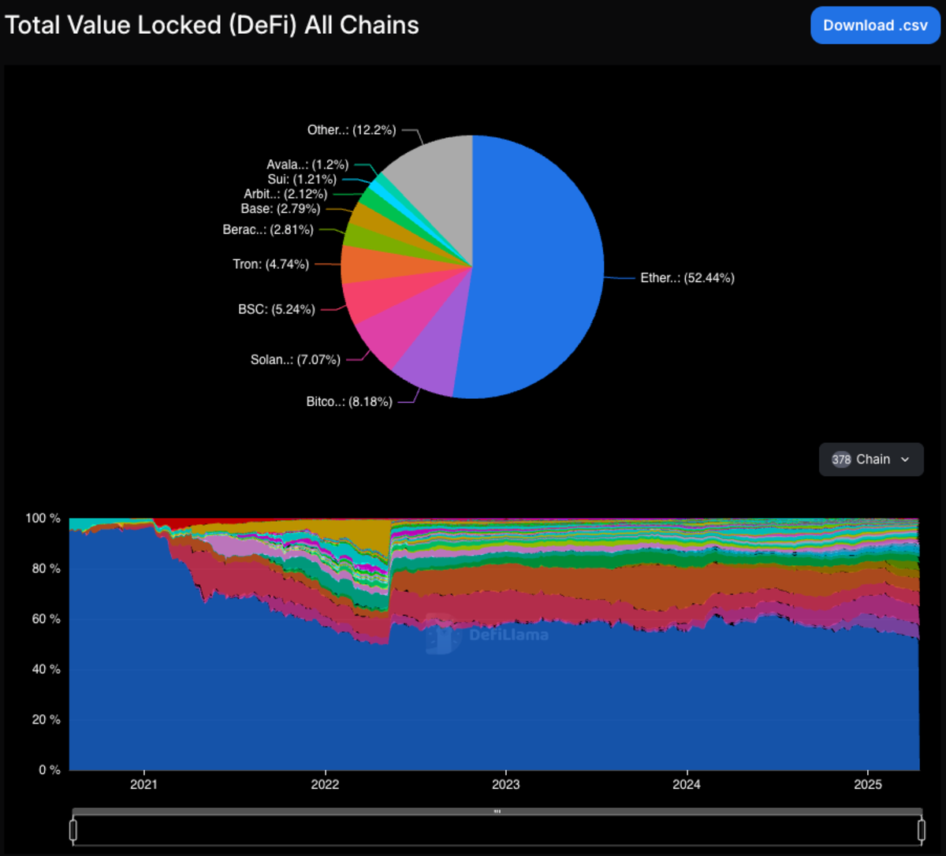The image size is (946, 856).
Task: Click the 'Ether..: (52.44%)' pie label
Action: click(x=687, y=278)
